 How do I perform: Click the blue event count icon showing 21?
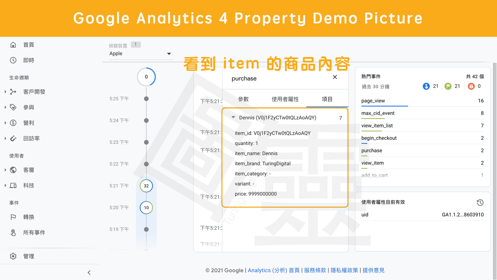(x=426, y=86)
